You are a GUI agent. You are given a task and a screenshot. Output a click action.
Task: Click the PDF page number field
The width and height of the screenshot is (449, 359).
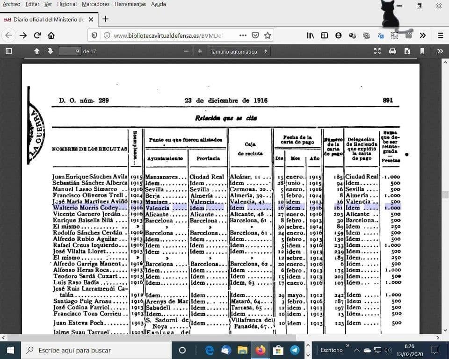pyautogui.click(x=70, y=51)
